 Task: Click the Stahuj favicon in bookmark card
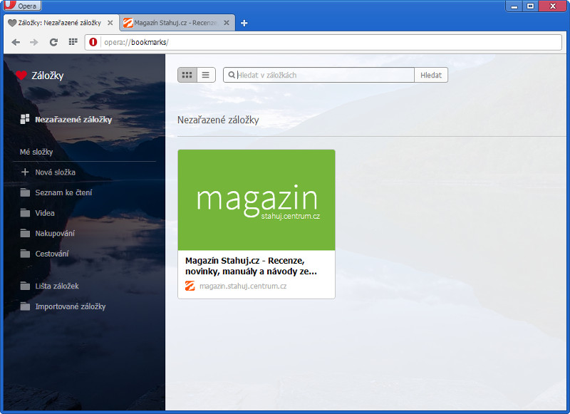pyautogui.click(x=190, y=286)
